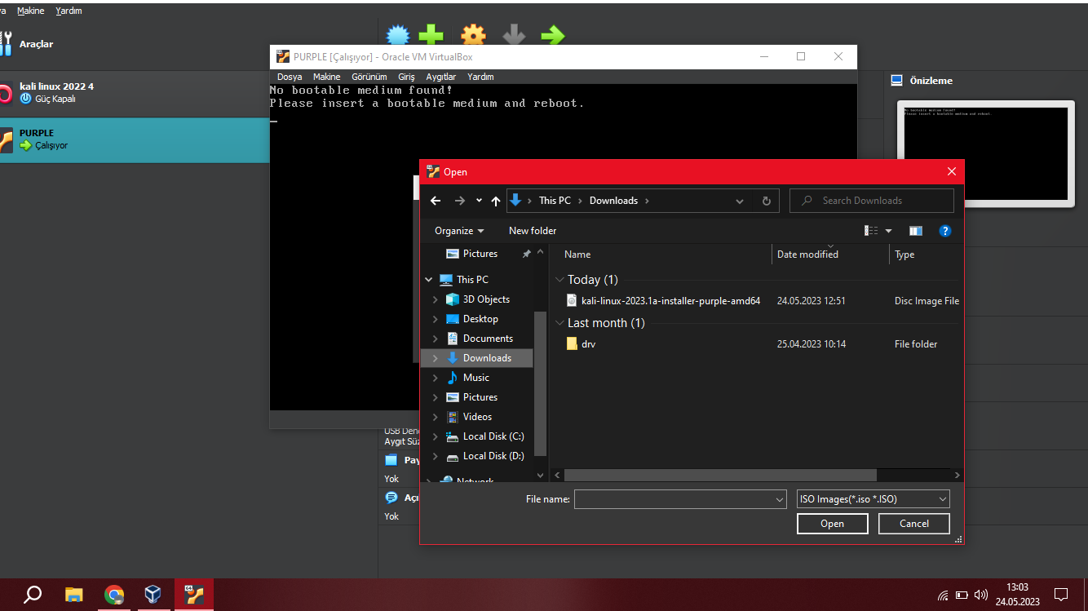Viewport: 1088px width, 611px height.
Task: Cancel the Open file dialog
Action: [914, 524]
